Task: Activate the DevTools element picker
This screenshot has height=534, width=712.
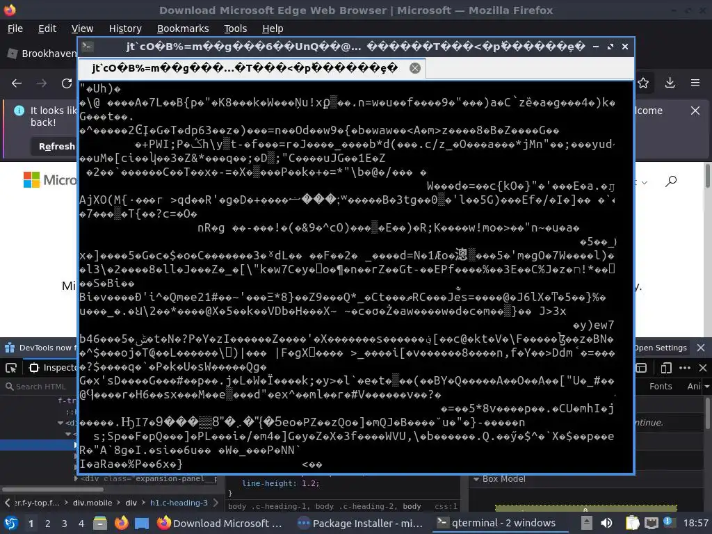Action: [11, 368]
